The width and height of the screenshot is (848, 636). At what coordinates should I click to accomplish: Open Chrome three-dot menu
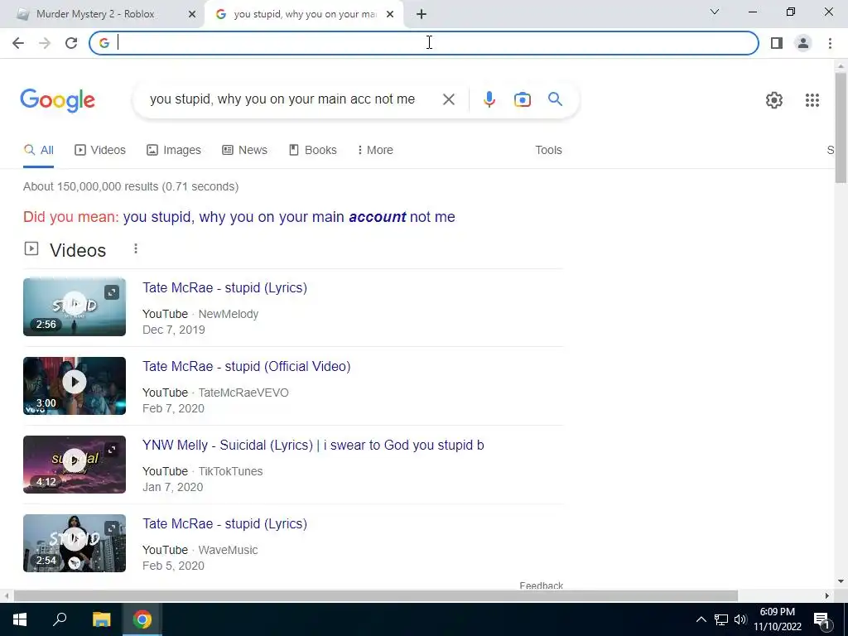click(x=830, y=43)
